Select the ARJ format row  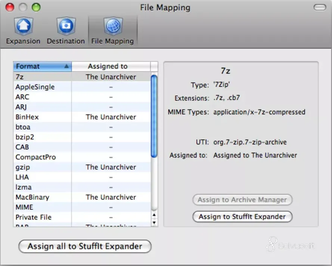pyautogui.click(x=82, y=107)
